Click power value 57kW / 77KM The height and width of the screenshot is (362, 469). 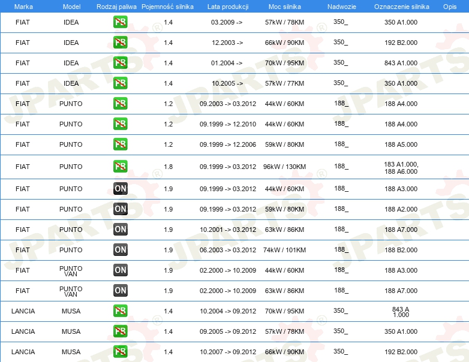(x=284, y=83)
